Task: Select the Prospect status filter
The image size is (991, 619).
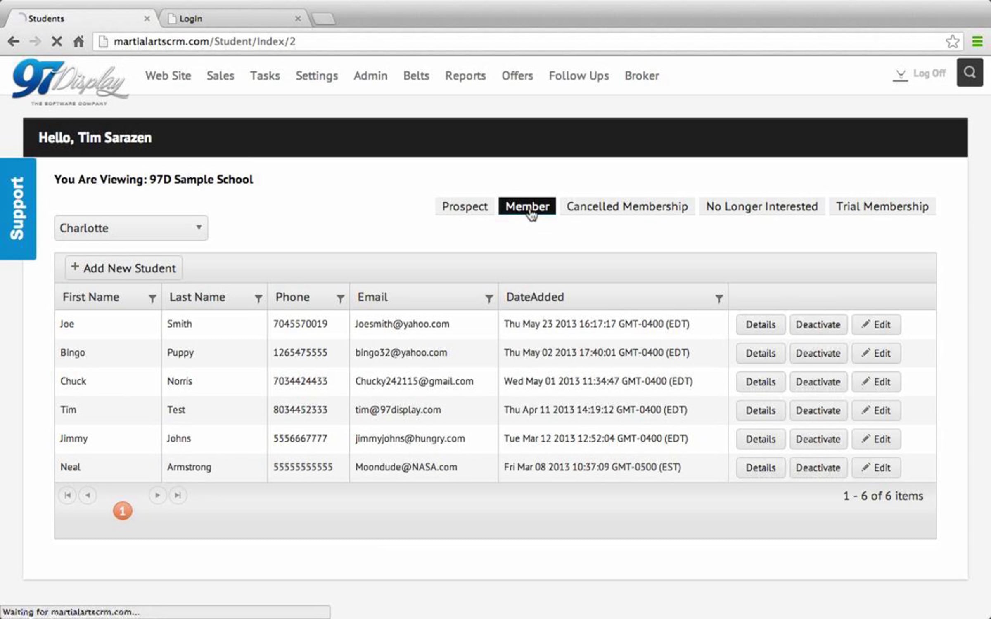Action: 465,206
